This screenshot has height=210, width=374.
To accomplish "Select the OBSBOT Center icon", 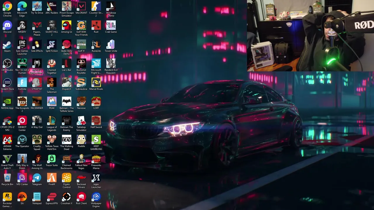I will [22, 120].
